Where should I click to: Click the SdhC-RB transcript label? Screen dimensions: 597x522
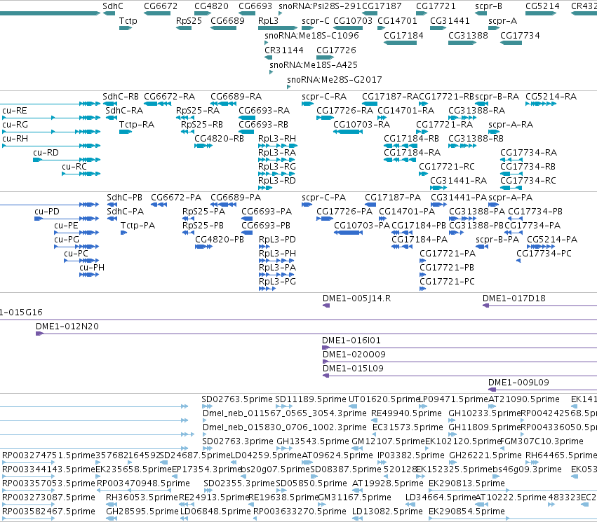pos(121,97)
